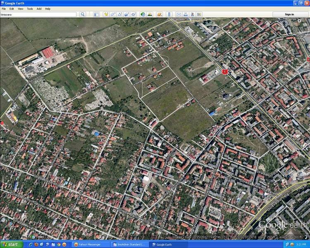
Task: Open the Ruler measuring tool
Action: tap(169, 14)
